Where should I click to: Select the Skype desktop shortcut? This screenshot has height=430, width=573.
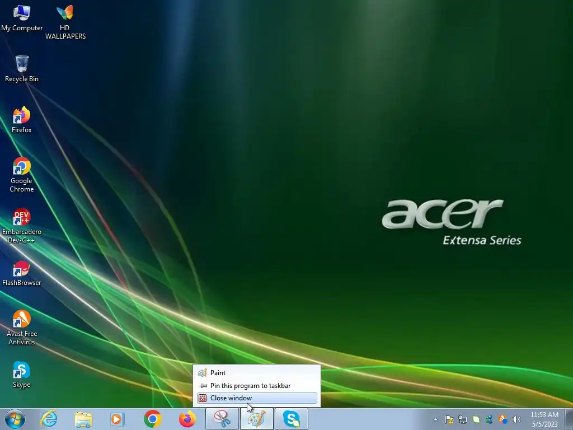pyautogui.click(x=22, y=375)
